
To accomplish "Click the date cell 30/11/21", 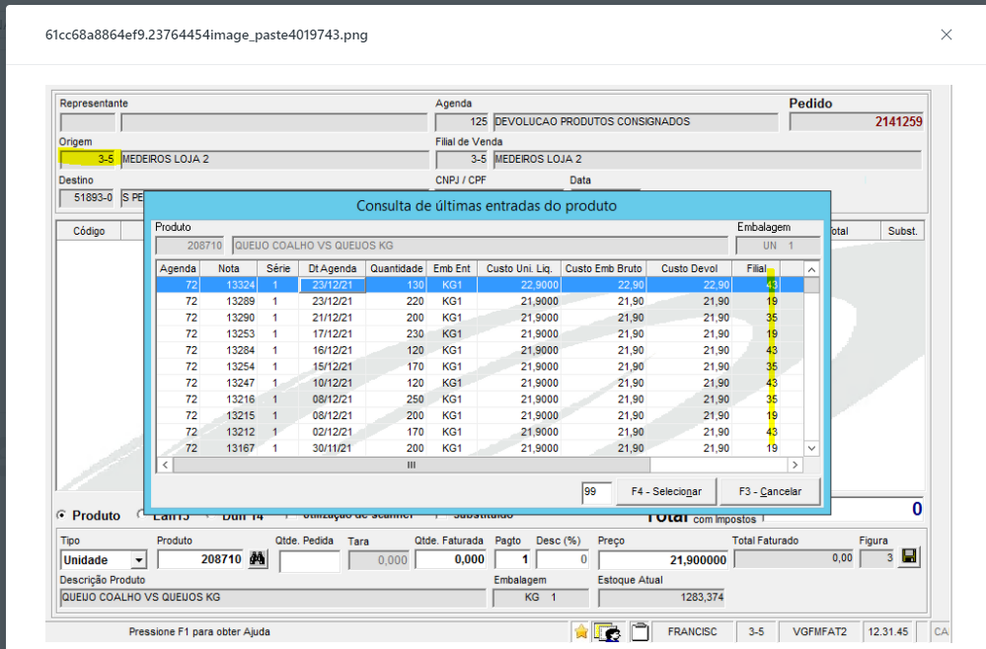I will point(332,448).
